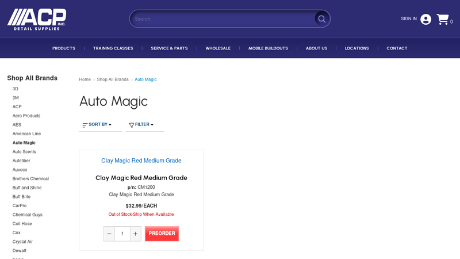
Task: Click the Shop All Brands breadcrumb
Action: coord(113,79)
